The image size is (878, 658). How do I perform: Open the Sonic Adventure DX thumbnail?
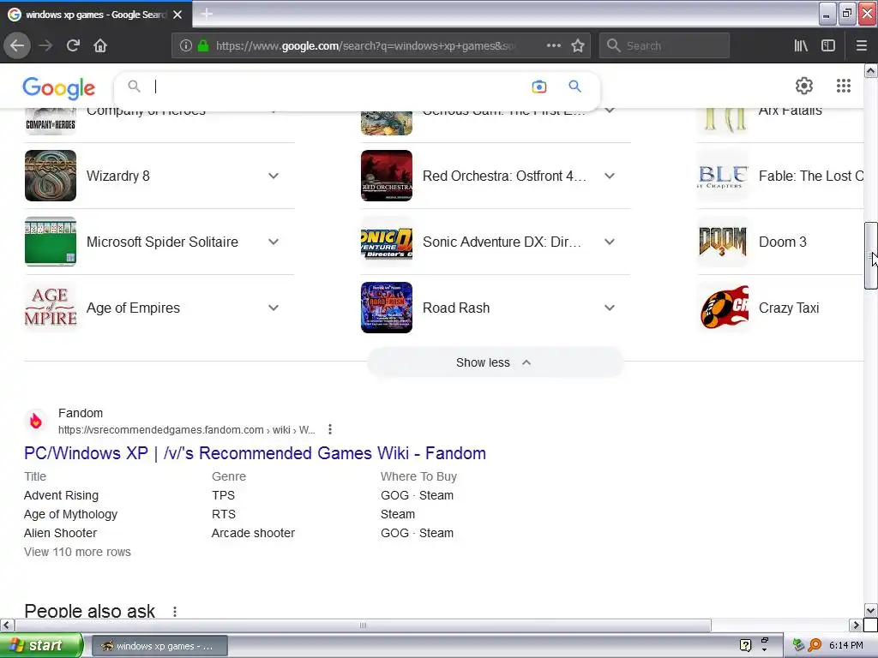[387, 242]
